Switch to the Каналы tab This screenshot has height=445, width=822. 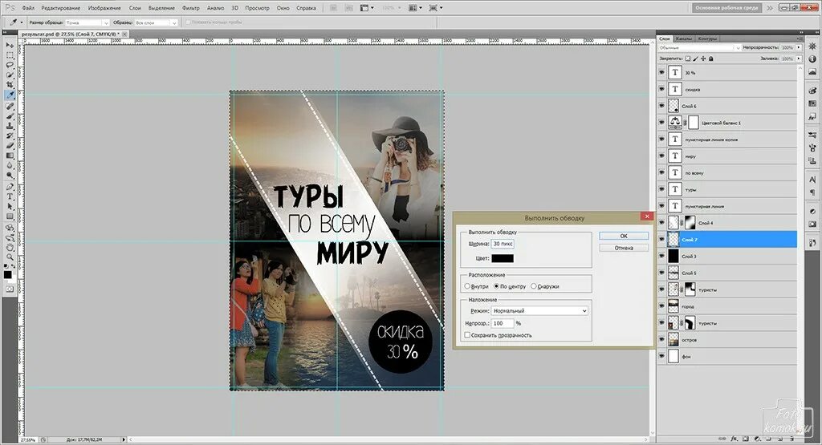[684, 38]
